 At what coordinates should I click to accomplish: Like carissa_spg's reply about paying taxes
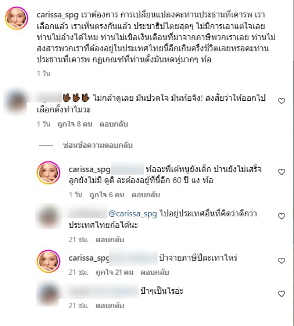[281, 261]
